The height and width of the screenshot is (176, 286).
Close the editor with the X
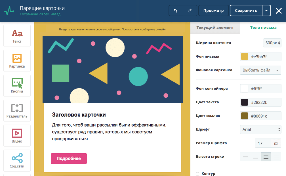pyautogui.click(x=279, y=11)
